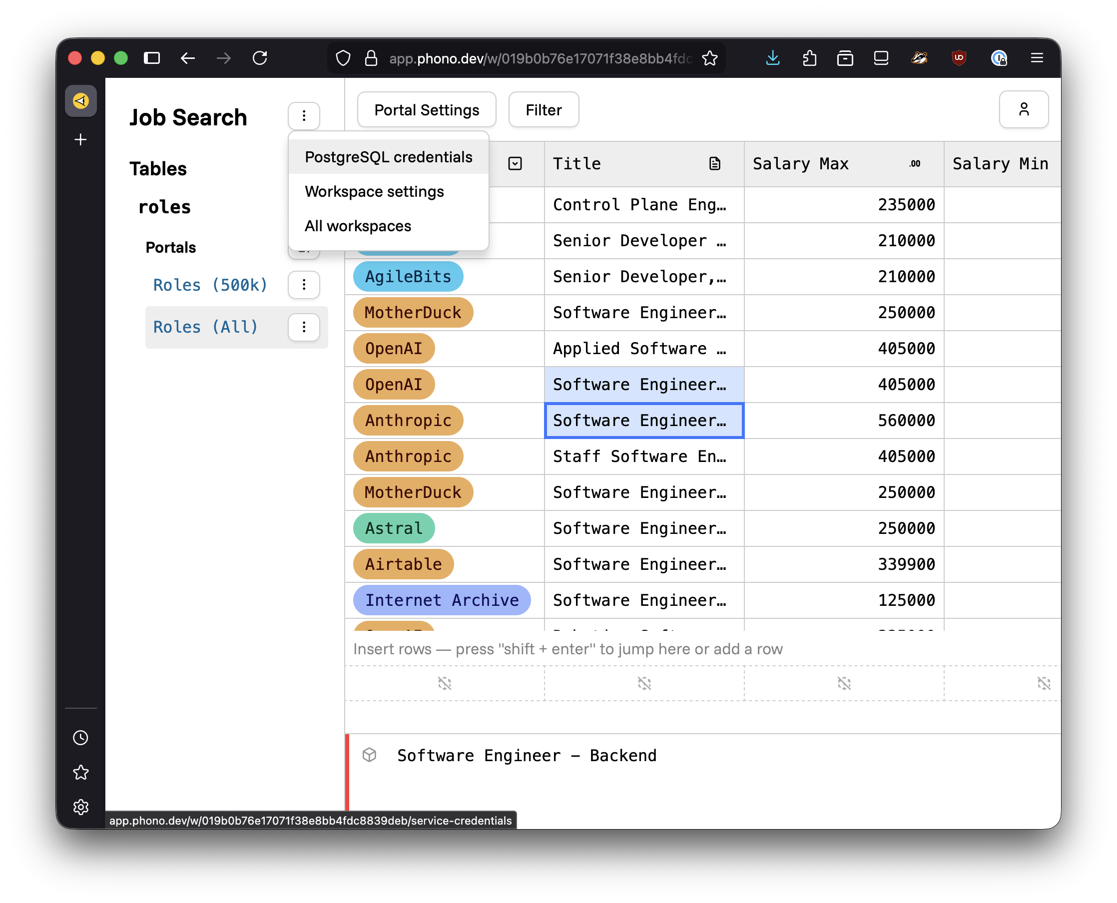1117x903 pixels.
Task: Open the Roles (500k) three-dot menu
Action: point(304,285)
